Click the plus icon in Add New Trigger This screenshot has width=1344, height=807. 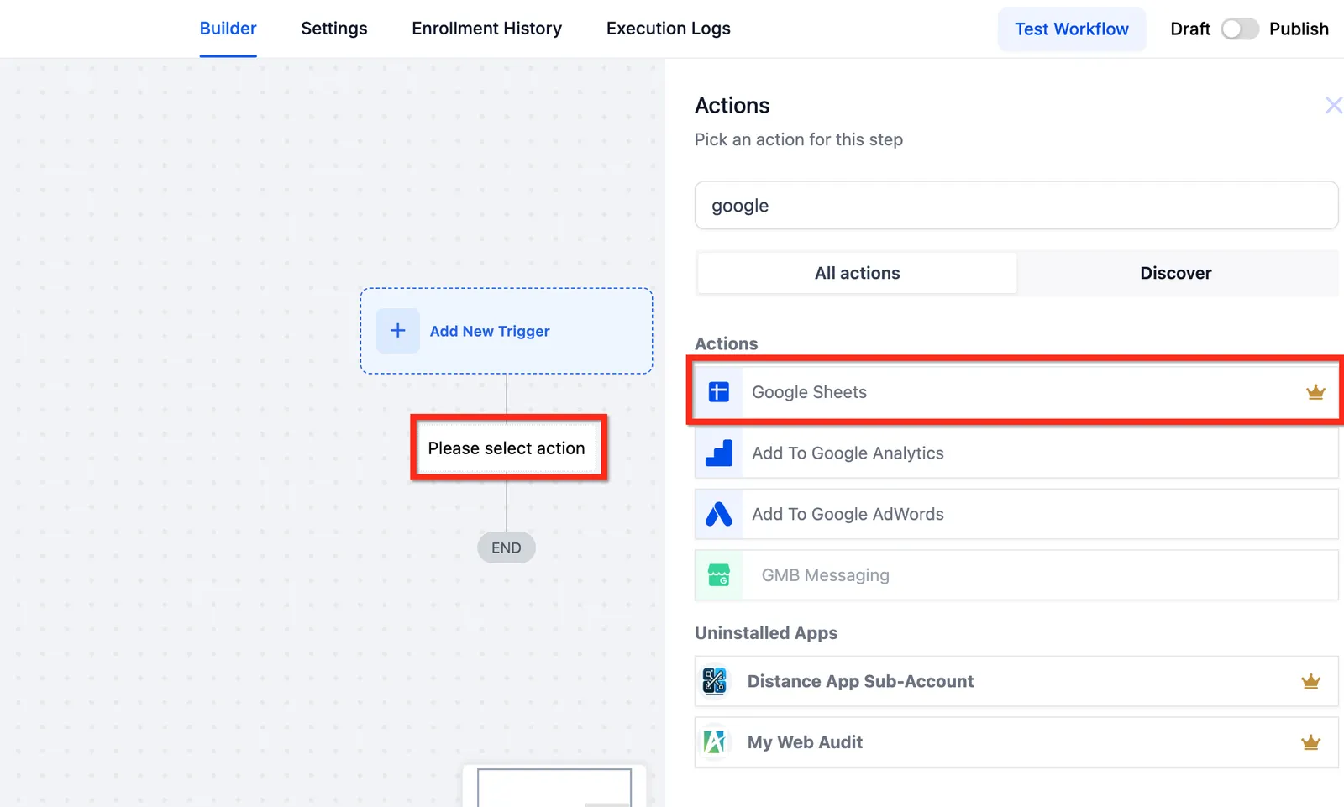pyautogui.click(x=398, y=331)
